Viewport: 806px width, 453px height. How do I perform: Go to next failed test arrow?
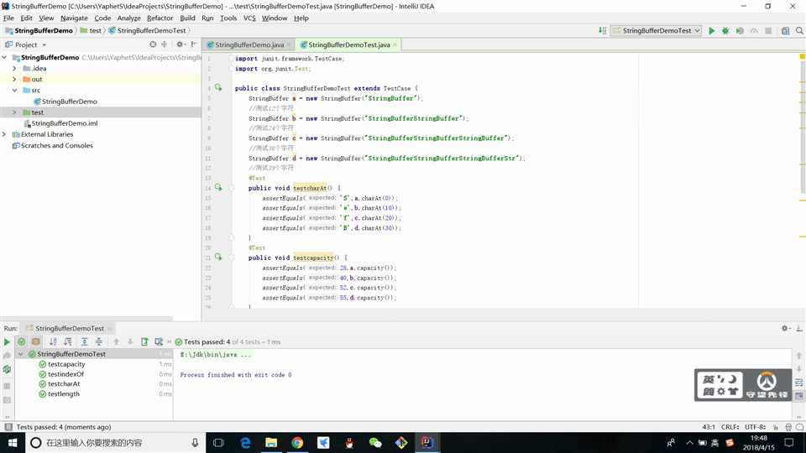tap(130, 341)
